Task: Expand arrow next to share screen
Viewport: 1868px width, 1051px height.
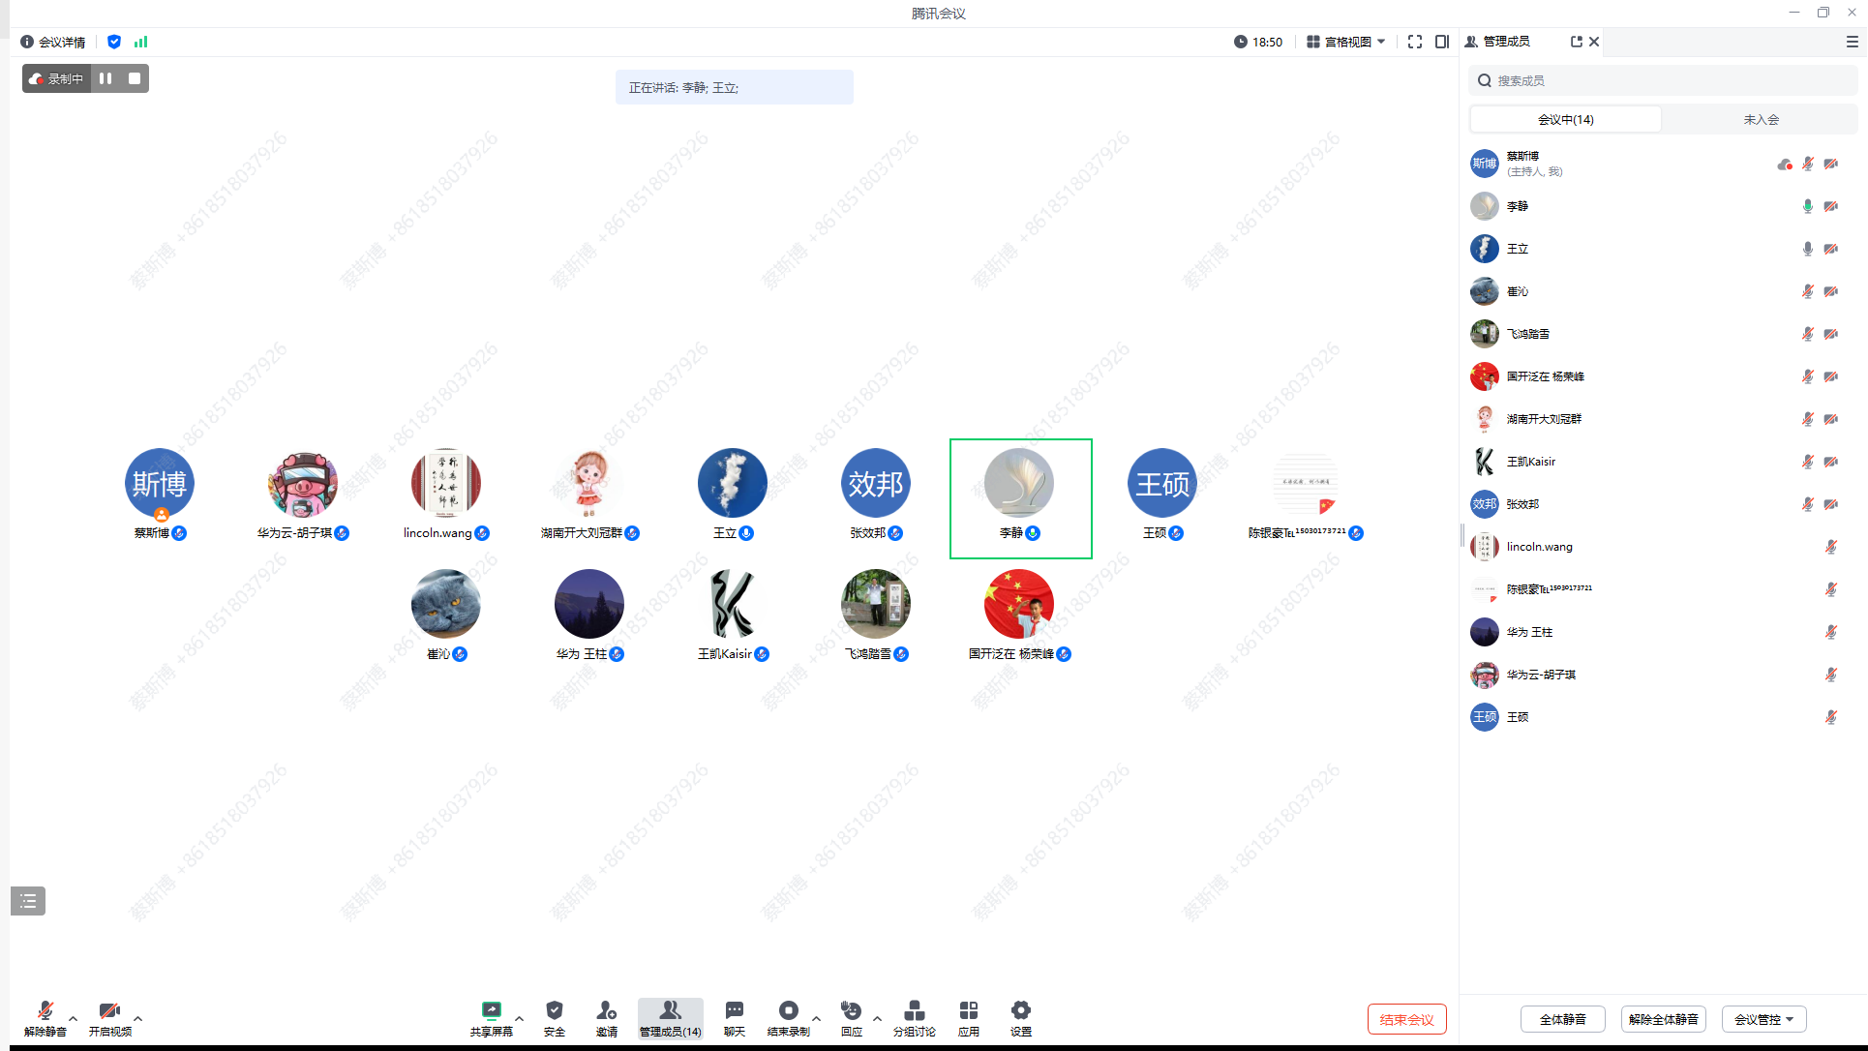Action: point(520,1018)
